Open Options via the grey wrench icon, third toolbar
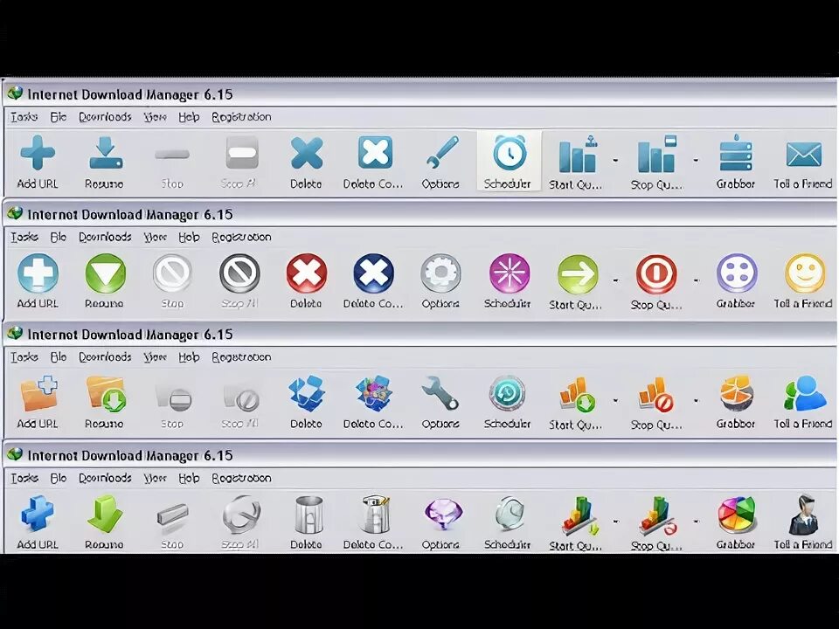839x629 pixels. (440, 393)
